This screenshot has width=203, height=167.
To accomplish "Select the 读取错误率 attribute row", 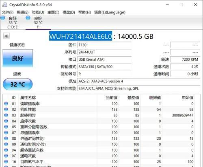I will 99,103.
